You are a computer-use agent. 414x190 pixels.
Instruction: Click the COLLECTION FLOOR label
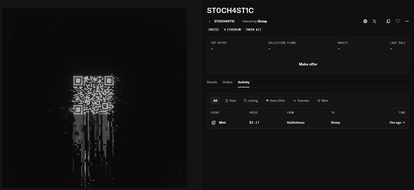tap(282, 43)
